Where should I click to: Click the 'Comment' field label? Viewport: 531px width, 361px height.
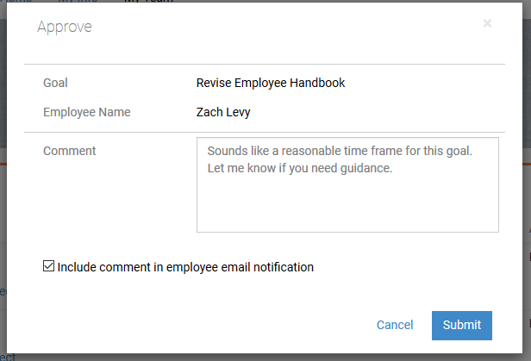[x=69, y=151]
